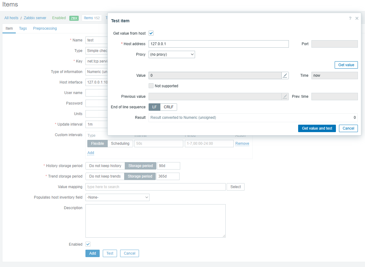The width and height of the screenshot is (365, 267).
Task: Click the Enabled host status link
Action: [x=59, y=18]
